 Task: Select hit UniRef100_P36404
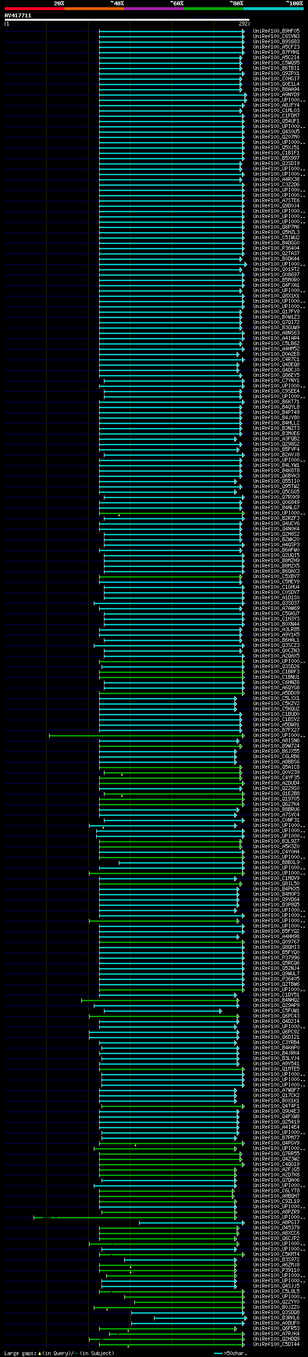pos(276,248)
